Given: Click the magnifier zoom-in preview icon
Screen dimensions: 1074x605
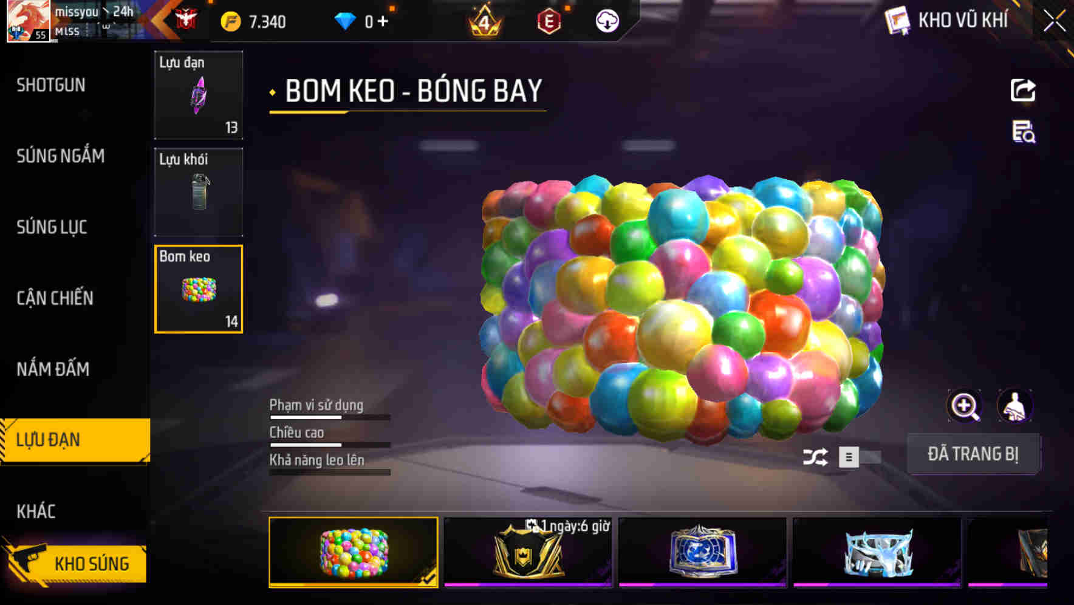Looking at the screenshot, I should tap(964, 406).
